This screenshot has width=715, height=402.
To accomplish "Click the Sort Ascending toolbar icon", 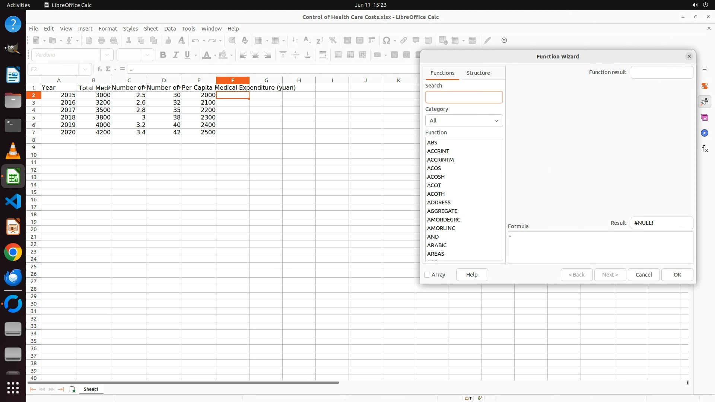I will [307, 41].
